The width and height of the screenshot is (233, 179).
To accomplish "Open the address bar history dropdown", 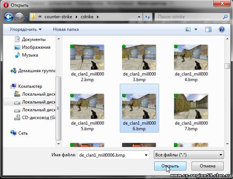I will click(139, 17).
